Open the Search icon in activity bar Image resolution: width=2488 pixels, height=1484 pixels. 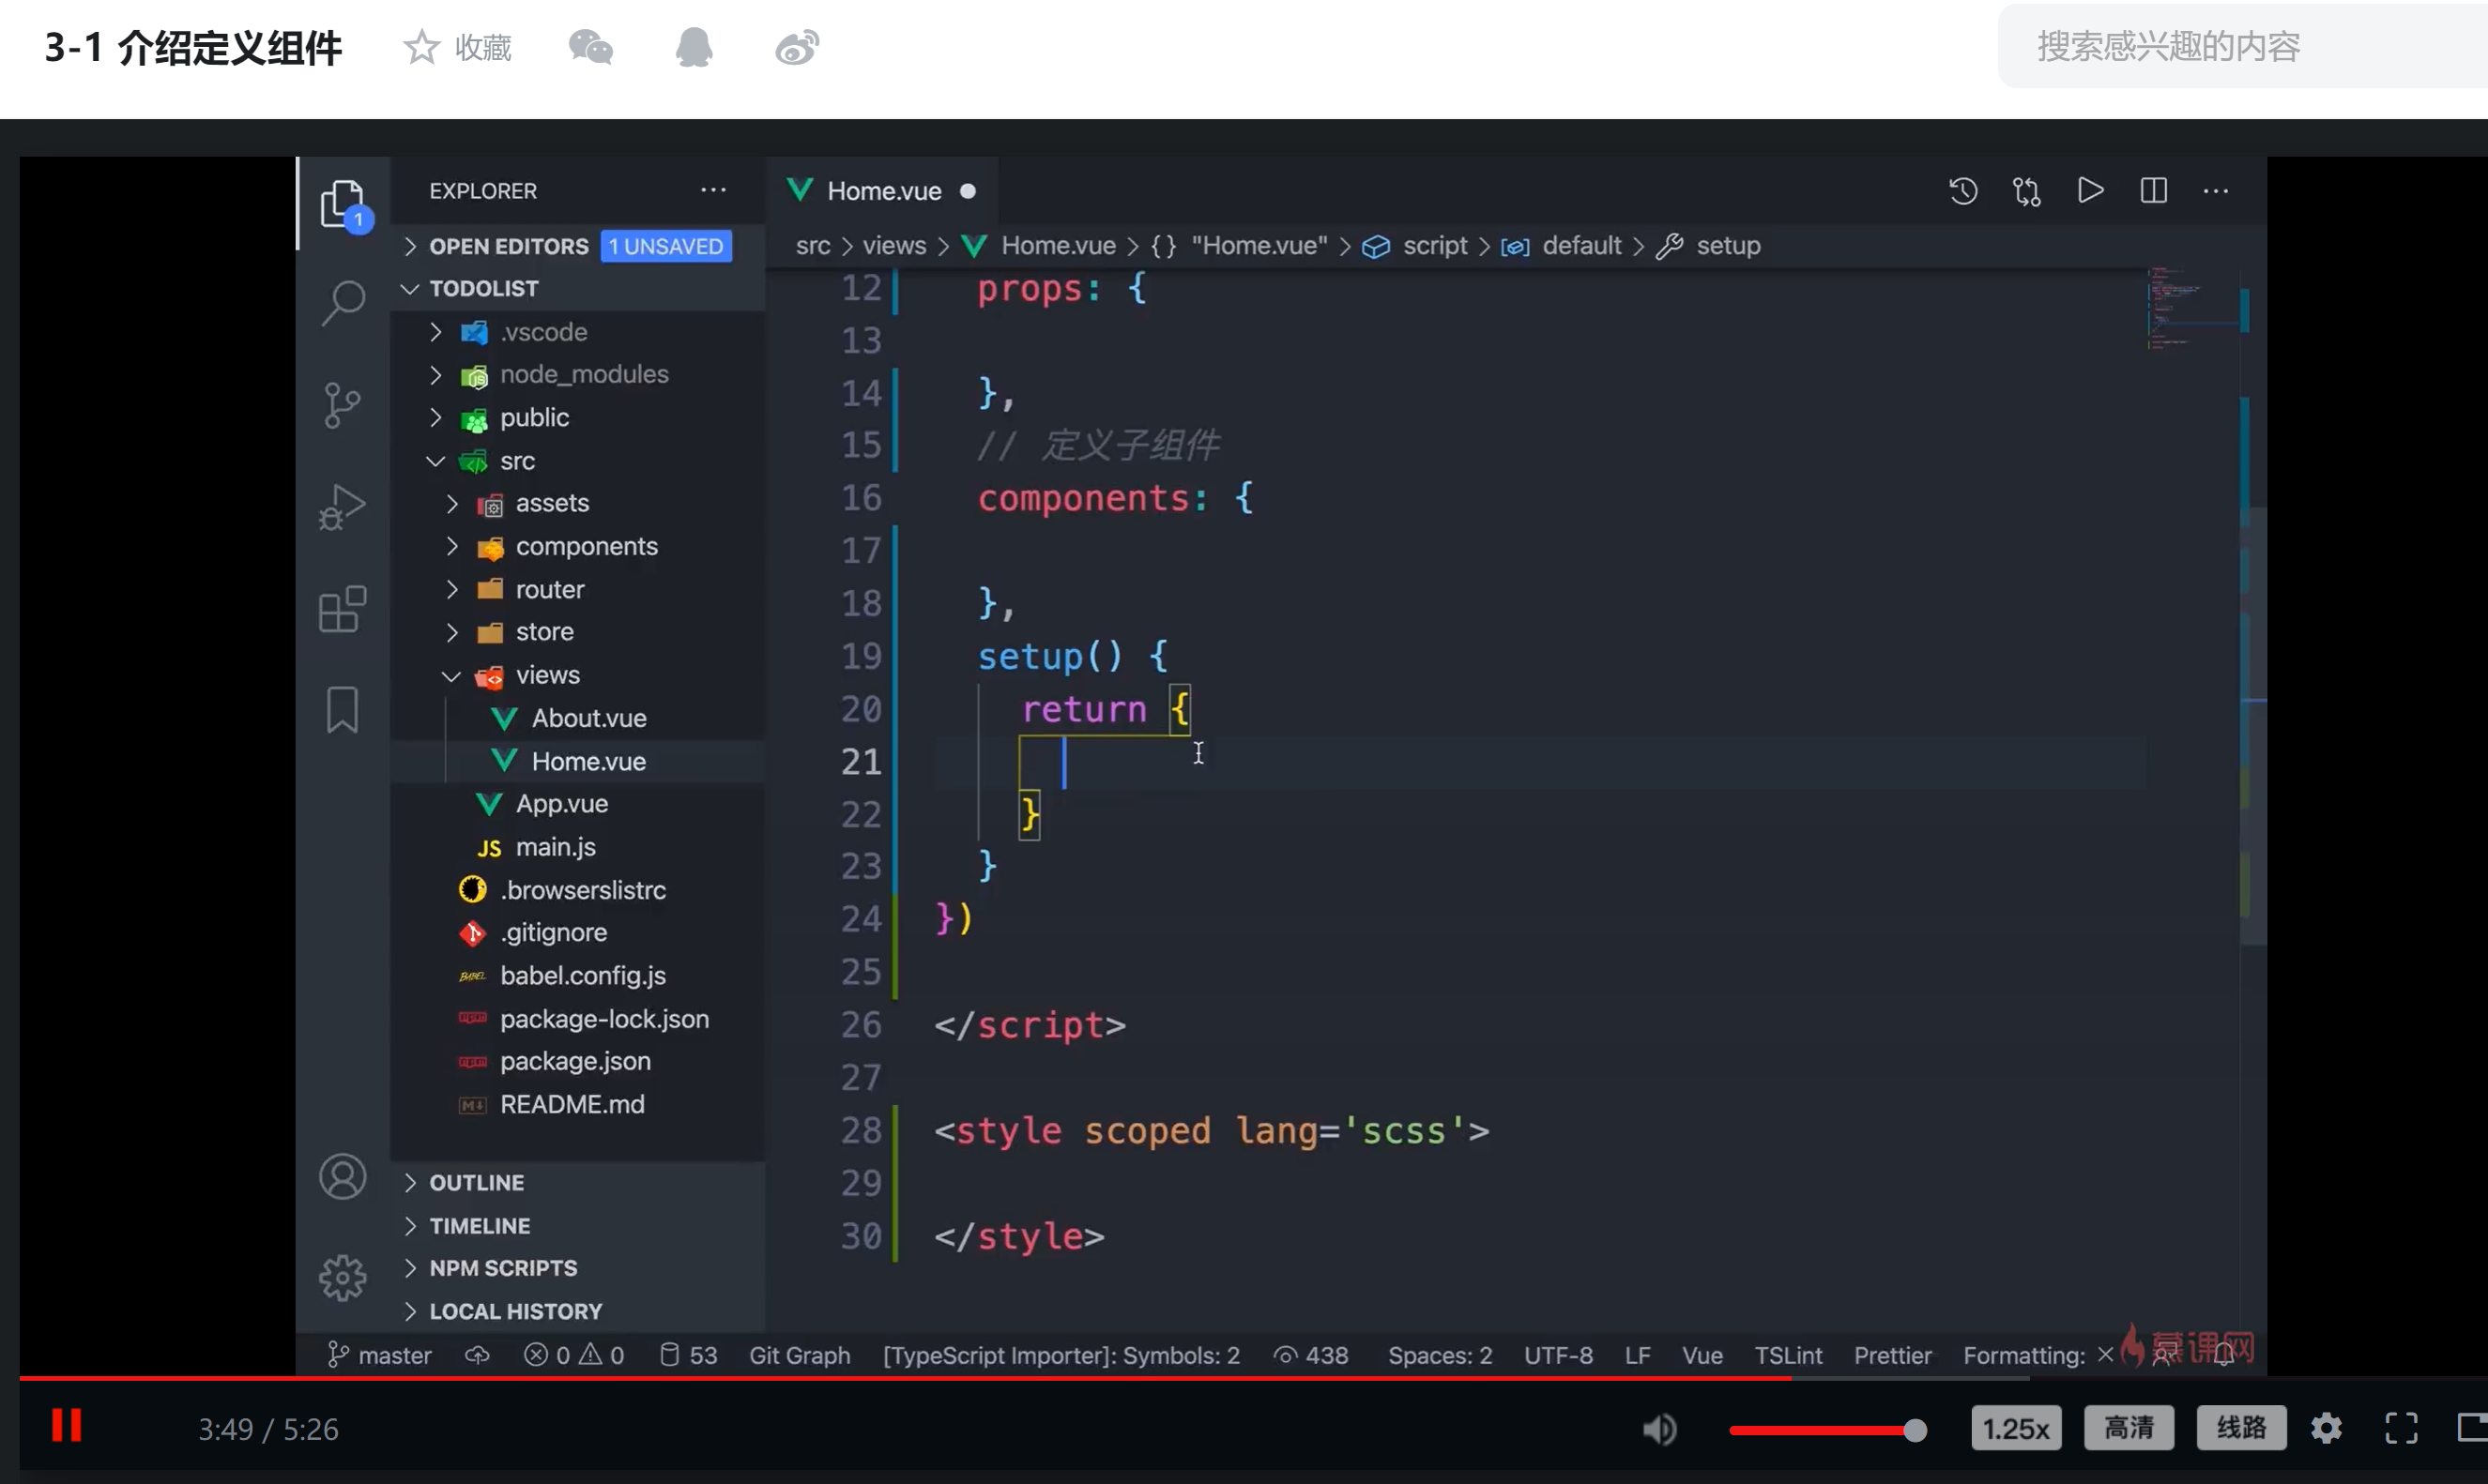click(x=343, y=302)
